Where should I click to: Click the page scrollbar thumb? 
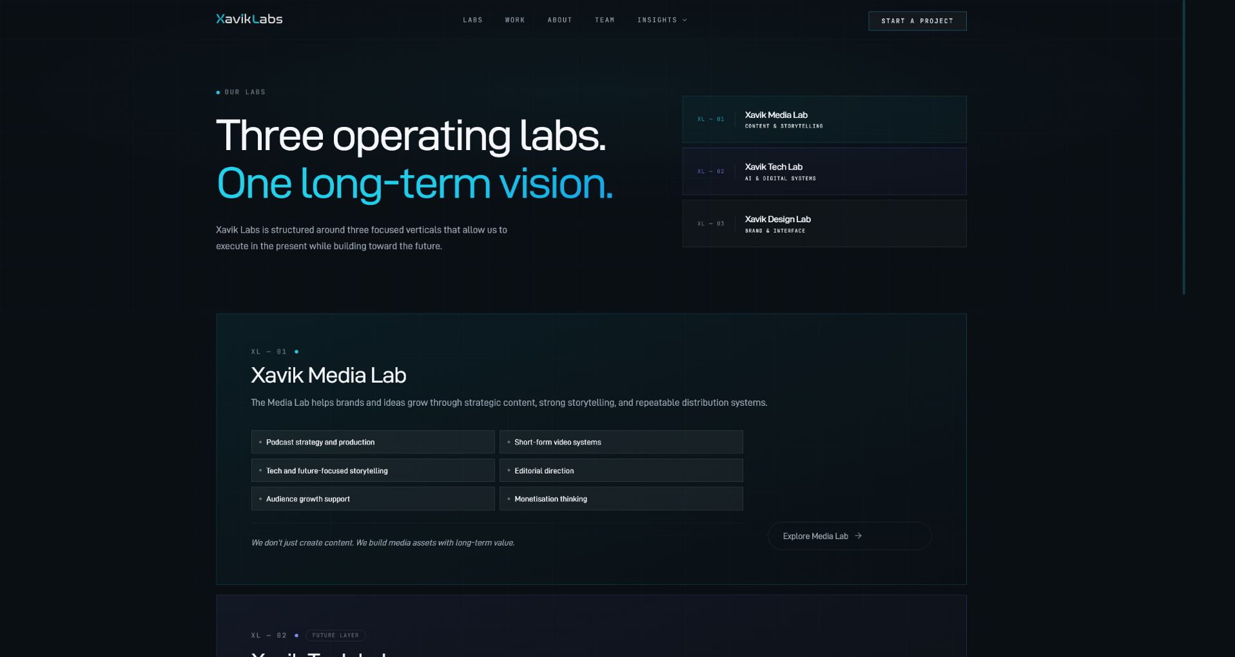(1183, 147)
